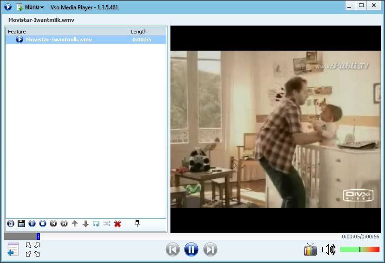Open video settings with TV icon
385x263 pixels.
pyautogui.click(x=310, y=250)
